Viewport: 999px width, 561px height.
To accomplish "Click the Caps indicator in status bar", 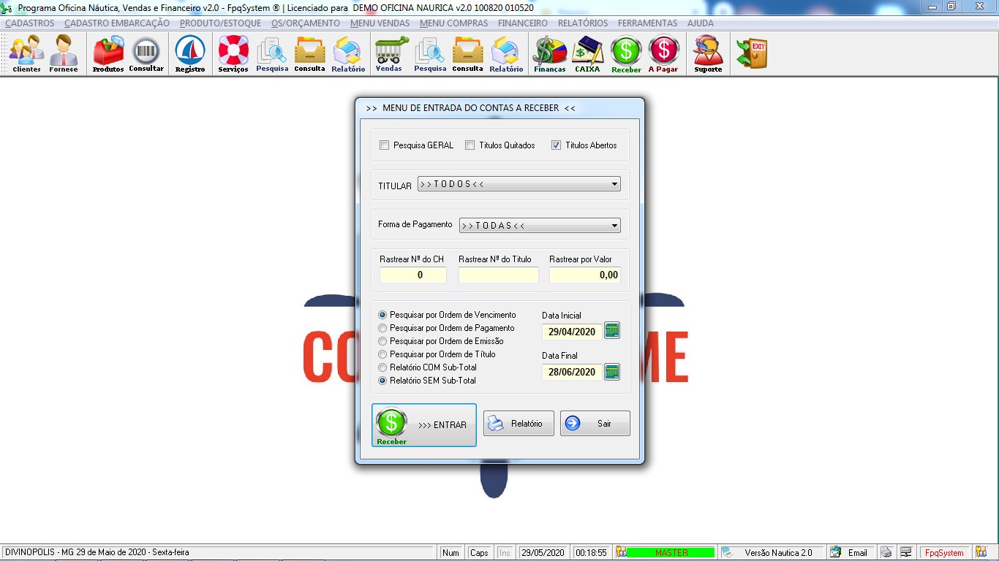I will tap(479, 553).
